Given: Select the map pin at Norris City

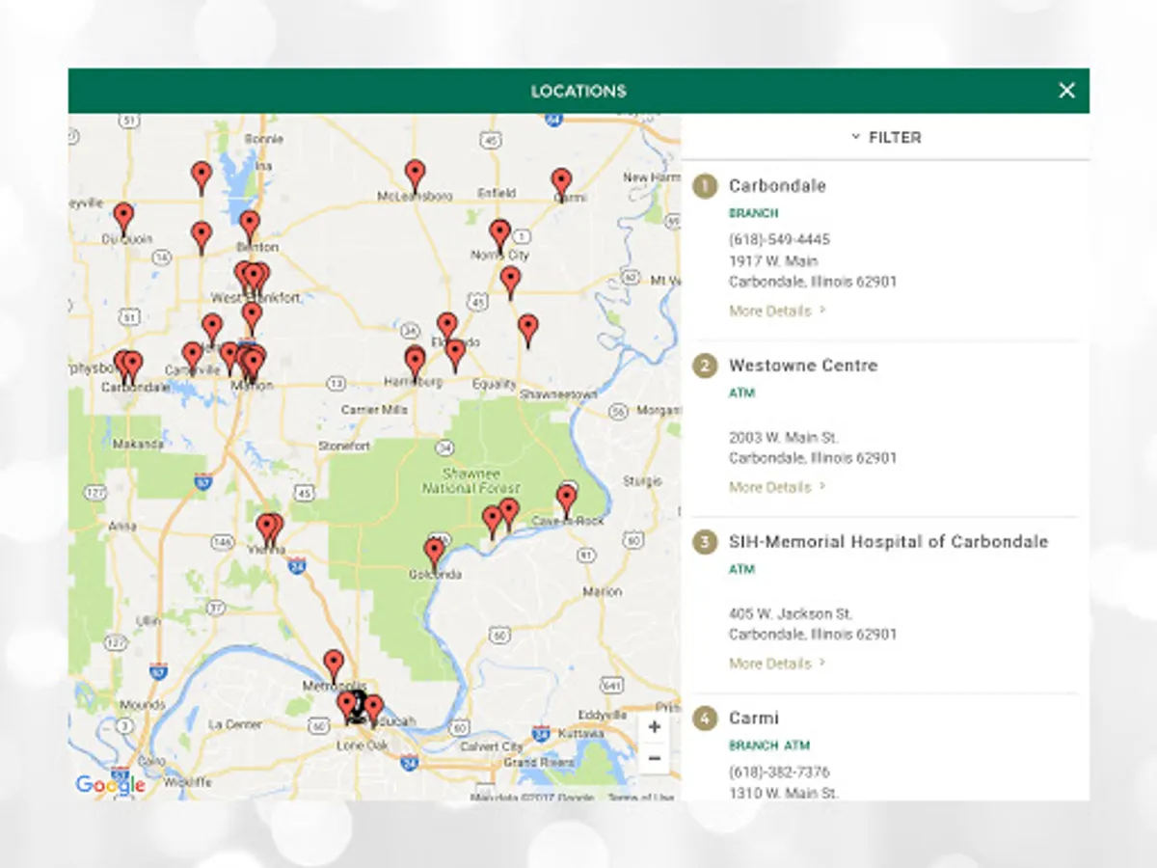Looking at the screenshot, I should tap(499, 237).
